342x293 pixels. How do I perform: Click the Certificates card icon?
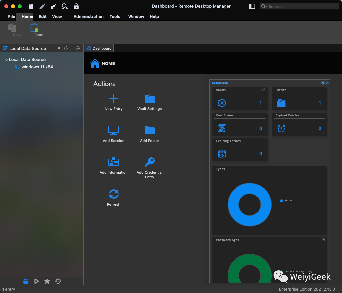(222, 128)
